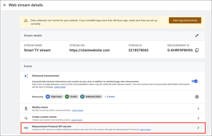Select the Outbound clicks chip
The height and width of the screenshot is (136, 212).
point(91,97)
